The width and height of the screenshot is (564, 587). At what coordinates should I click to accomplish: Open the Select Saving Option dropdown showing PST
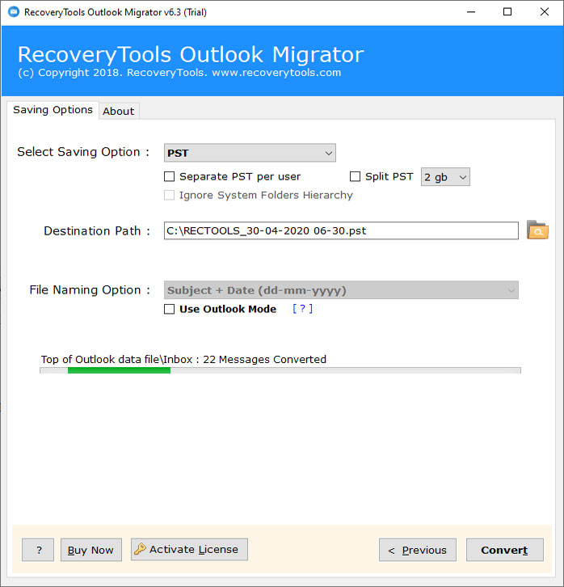(250, 153)
